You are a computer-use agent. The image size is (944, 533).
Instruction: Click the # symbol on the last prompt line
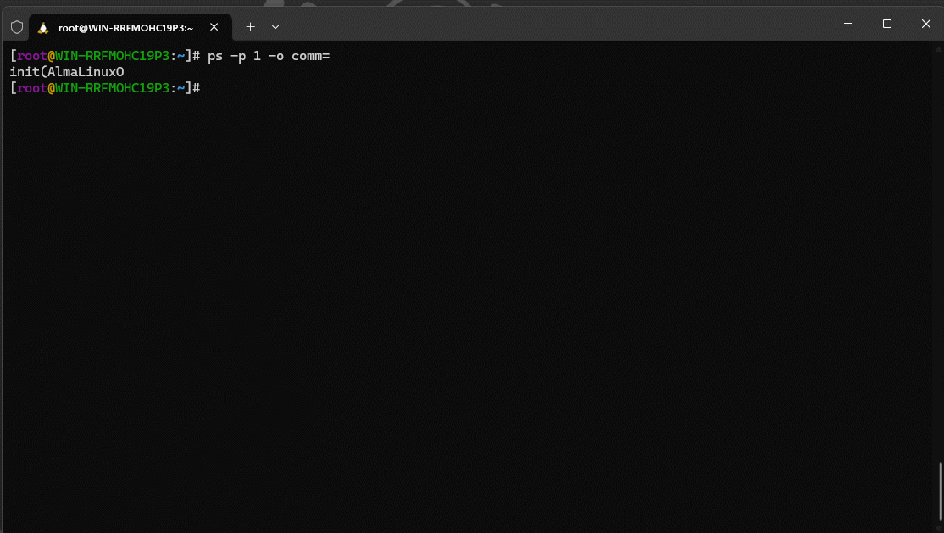coord(196,88)
